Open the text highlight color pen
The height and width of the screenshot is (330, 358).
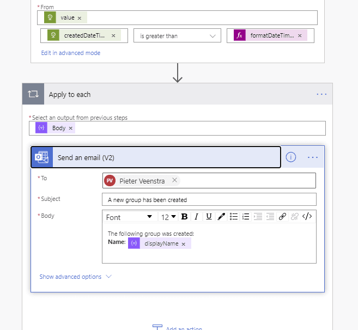[x=221, y=217]
